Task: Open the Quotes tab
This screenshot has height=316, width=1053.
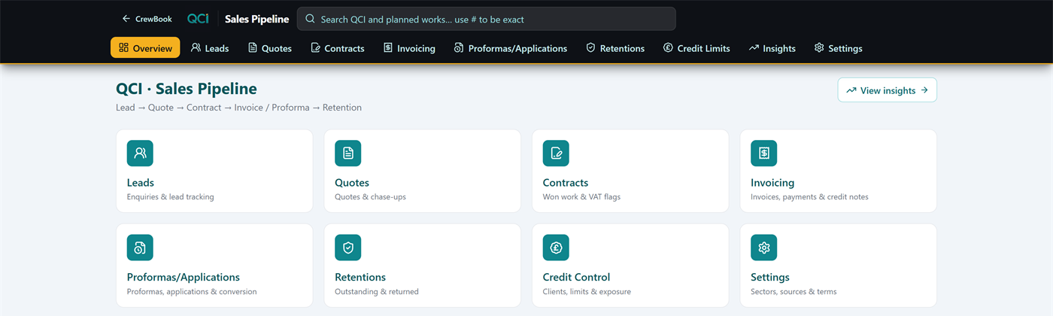Action: pos(270,47)
